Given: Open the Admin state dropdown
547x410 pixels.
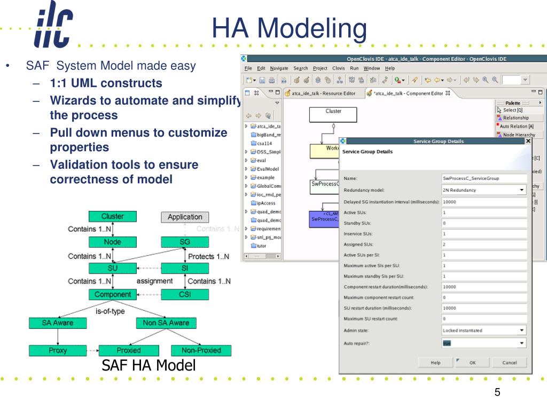Looking at the screenshot, I should 521,330.
